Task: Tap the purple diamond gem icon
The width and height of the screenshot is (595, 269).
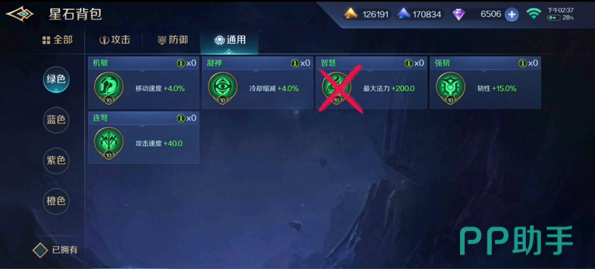Action: [x=458, y=15]
